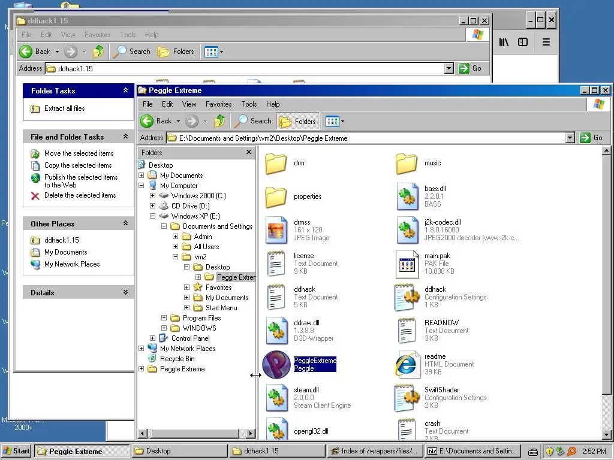Select WINDOWS folder in folder tree

pos(199,328)
